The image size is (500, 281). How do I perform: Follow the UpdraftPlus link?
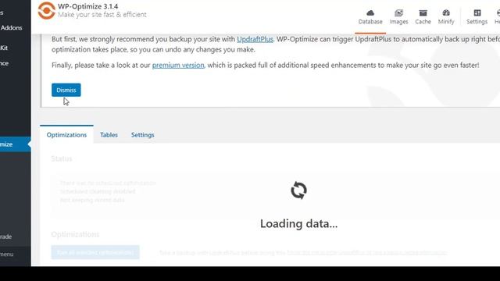[255, 39]
